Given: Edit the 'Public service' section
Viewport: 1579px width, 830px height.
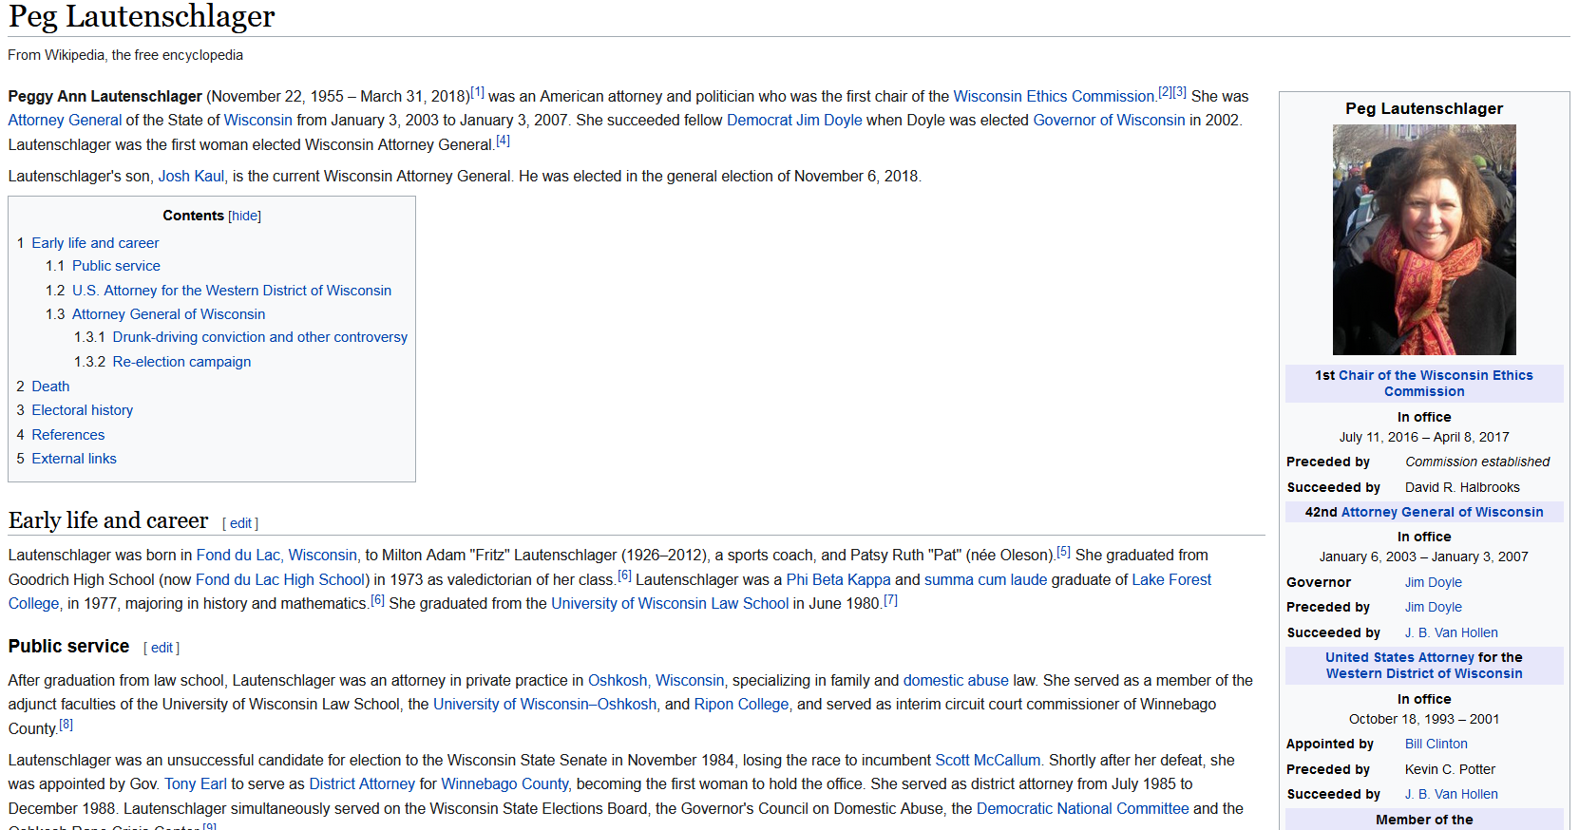Looking at the screenshot, I should click(x=162, y=648).
